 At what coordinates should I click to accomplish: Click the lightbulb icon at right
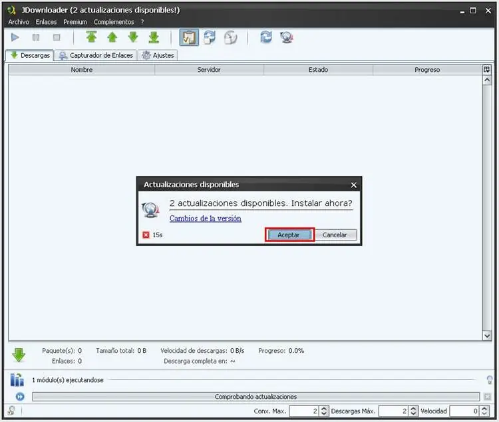(490, 379)
